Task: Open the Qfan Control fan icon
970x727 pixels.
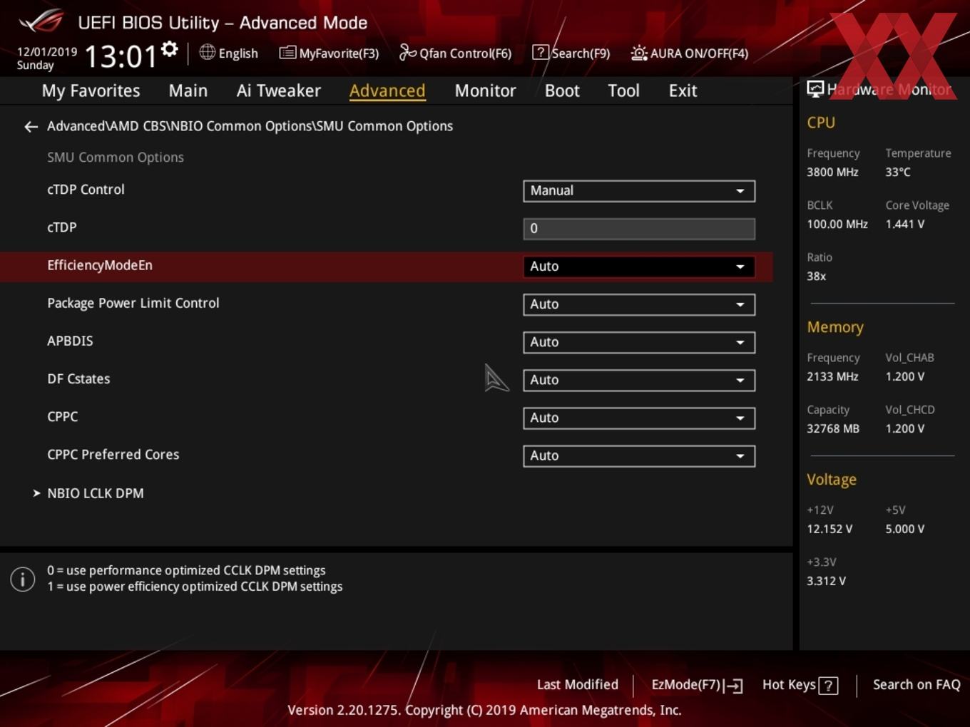Action: (x=407, y=52)
